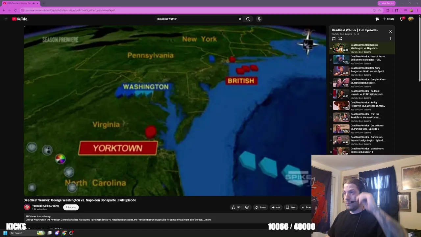
Task: Subscribe to YouTube Cool Streams
Action: pos(71,207)
